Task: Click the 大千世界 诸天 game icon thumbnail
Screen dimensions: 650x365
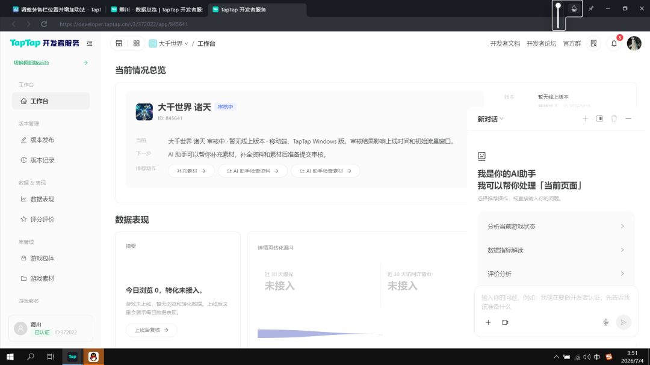Action: (144, 112)
